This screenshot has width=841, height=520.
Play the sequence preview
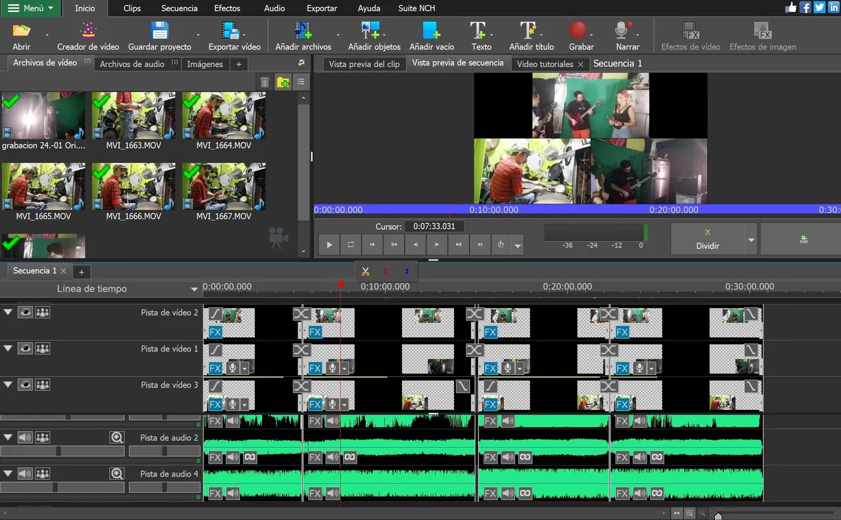[x=329, y=245]
